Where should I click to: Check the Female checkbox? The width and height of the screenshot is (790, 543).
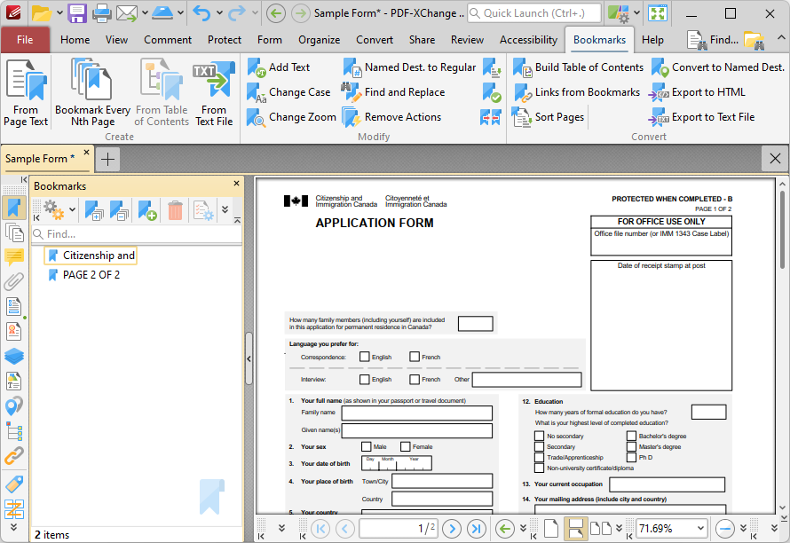405,446
